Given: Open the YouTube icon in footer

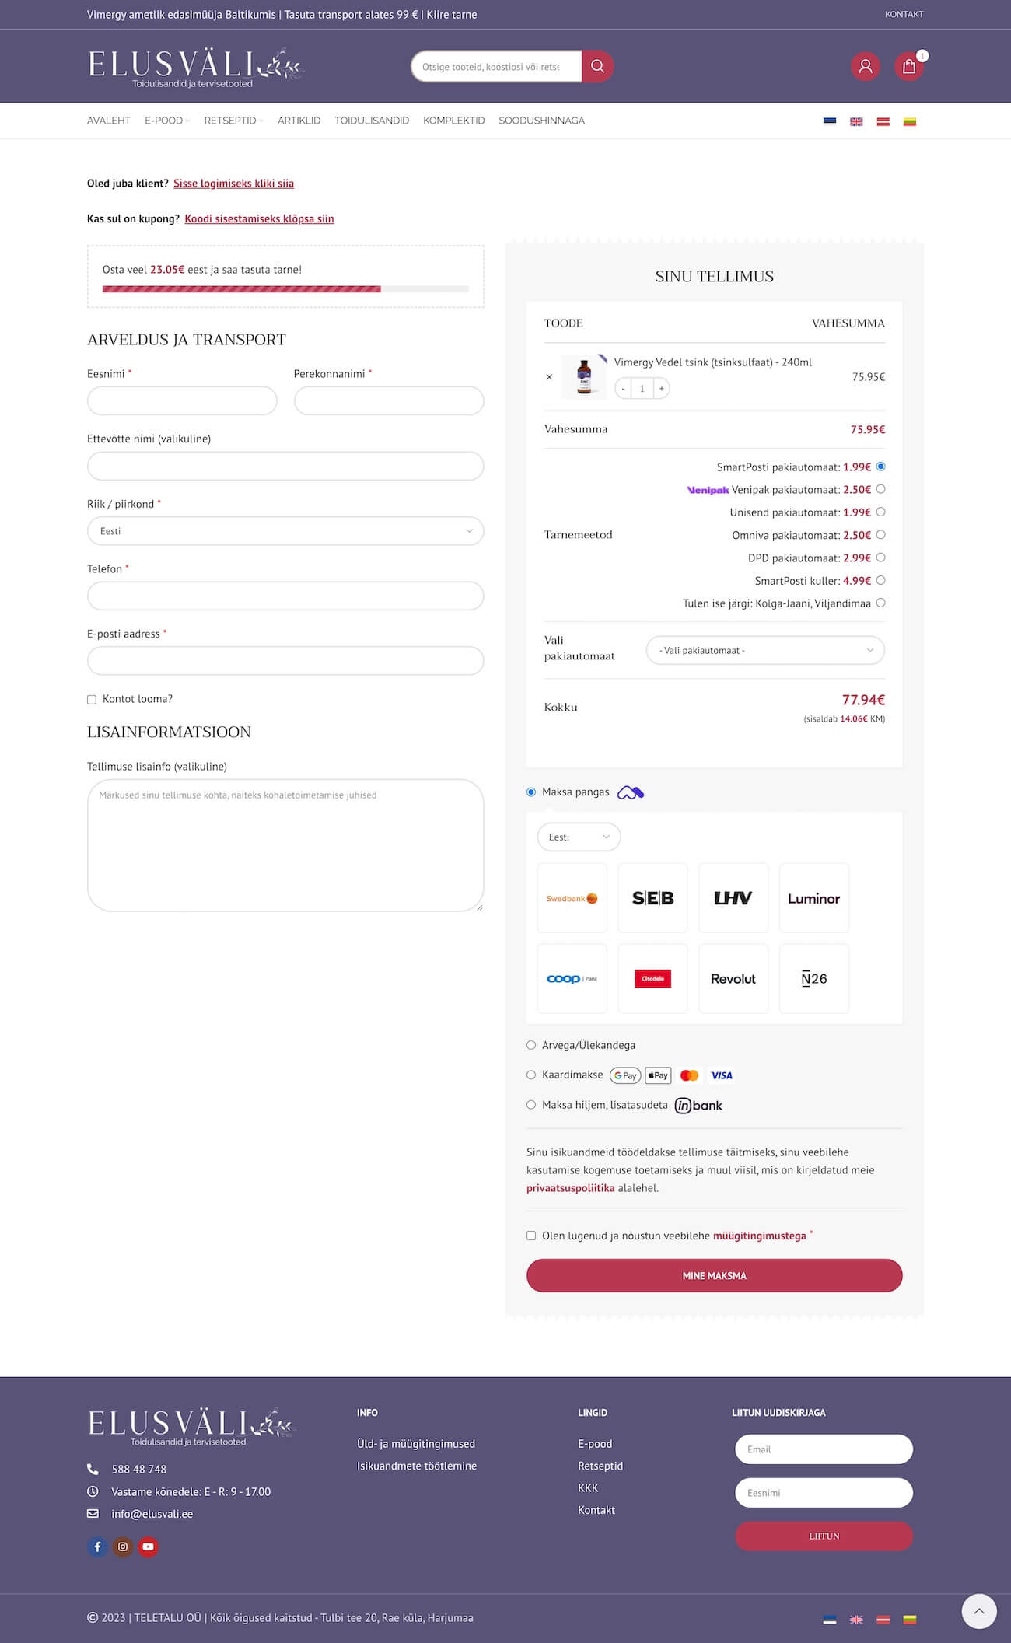Looking at the screenshot, I should [148, 1547].
